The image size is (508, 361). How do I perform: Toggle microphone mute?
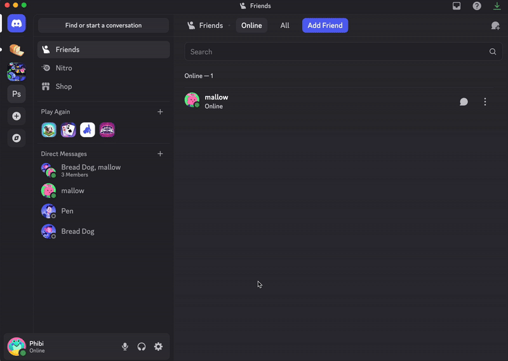coord(125,346)
